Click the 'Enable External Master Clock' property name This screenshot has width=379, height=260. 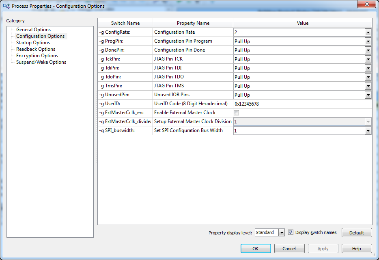(x=185, y=113)
